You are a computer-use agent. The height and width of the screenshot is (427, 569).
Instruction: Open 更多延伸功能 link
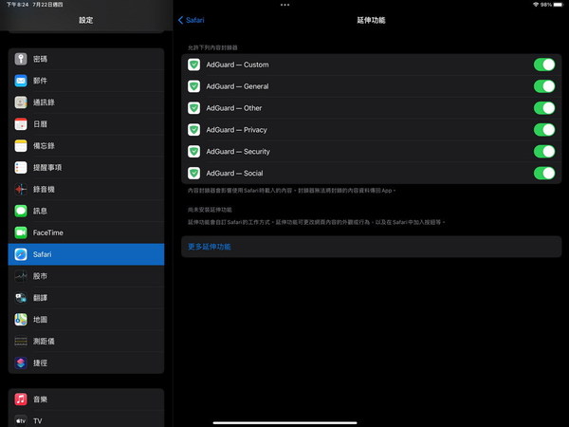point(210,247)
